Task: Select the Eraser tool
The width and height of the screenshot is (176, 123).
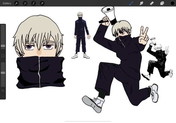Action: pos(152,3)
